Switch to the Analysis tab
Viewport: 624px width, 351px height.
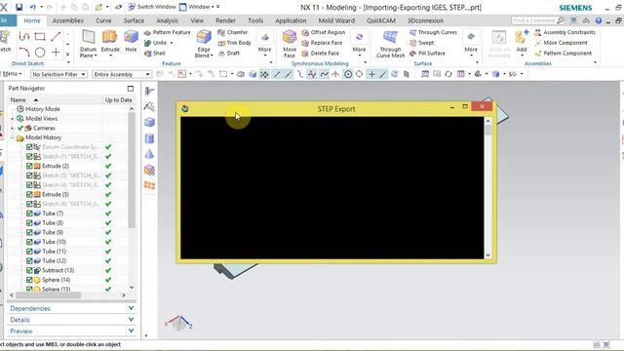click(x=167, y=20)
